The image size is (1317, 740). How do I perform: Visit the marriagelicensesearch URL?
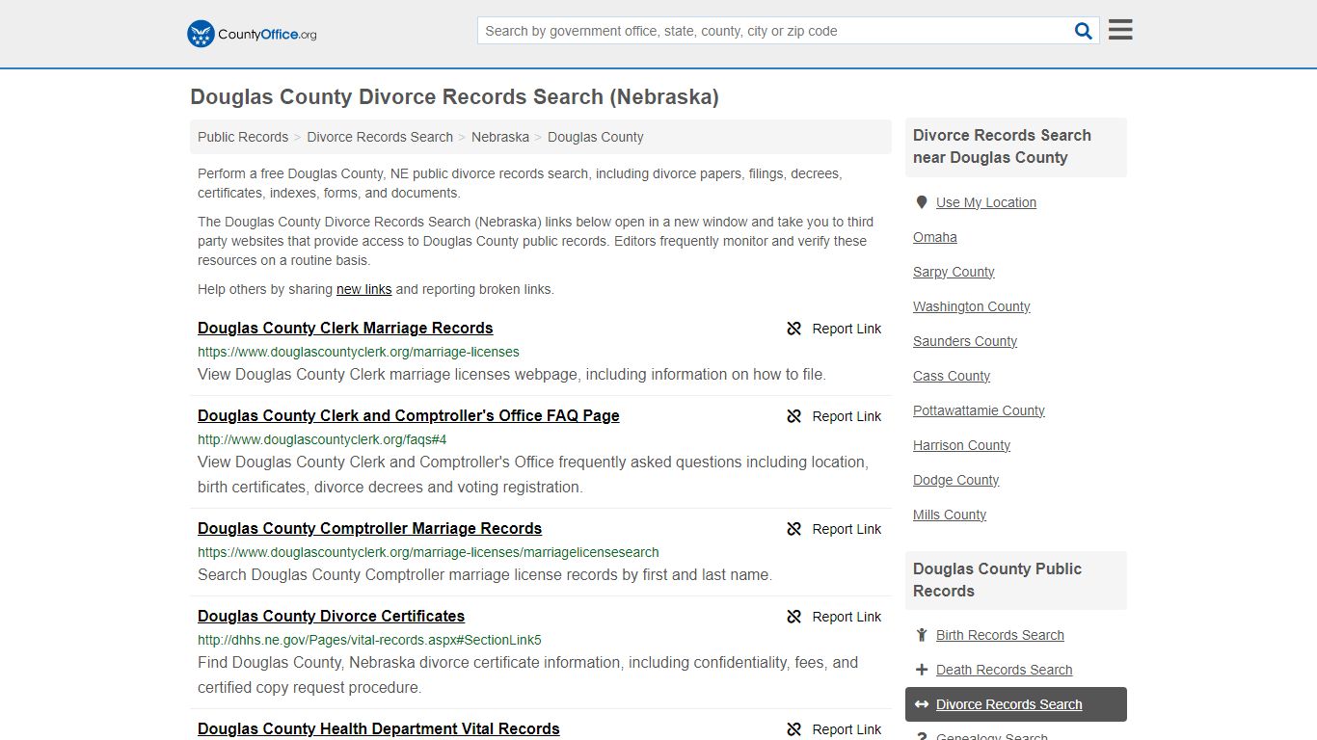click(428, 552)
